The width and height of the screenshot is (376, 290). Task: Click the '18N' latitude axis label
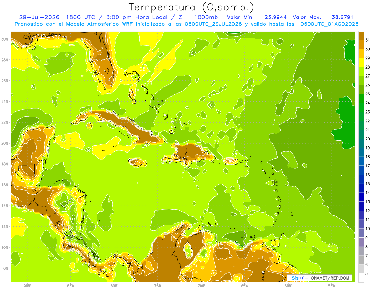click(5, 164)
